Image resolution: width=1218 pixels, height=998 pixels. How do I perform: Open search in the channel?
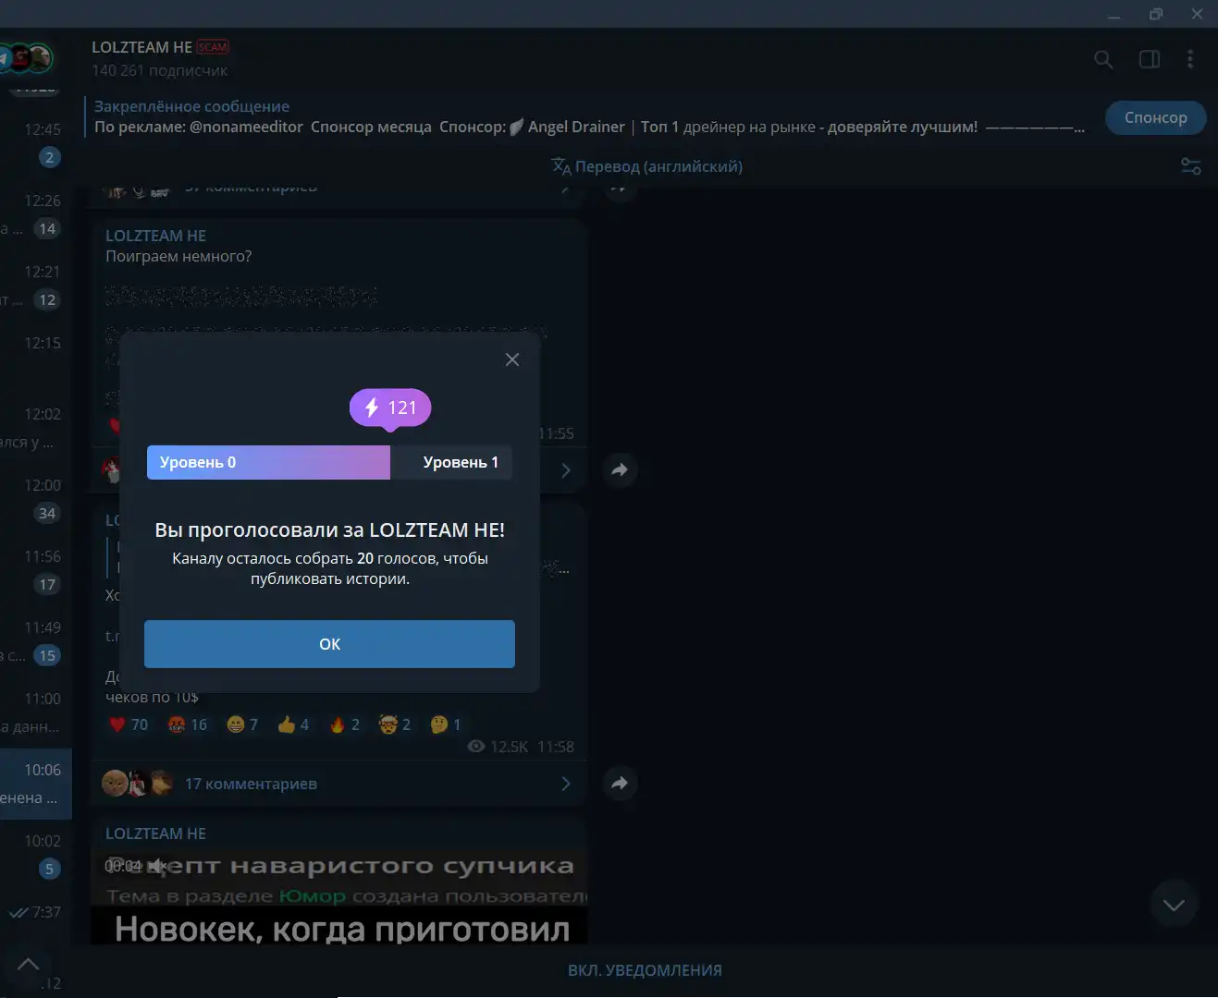pos(1103,59)
